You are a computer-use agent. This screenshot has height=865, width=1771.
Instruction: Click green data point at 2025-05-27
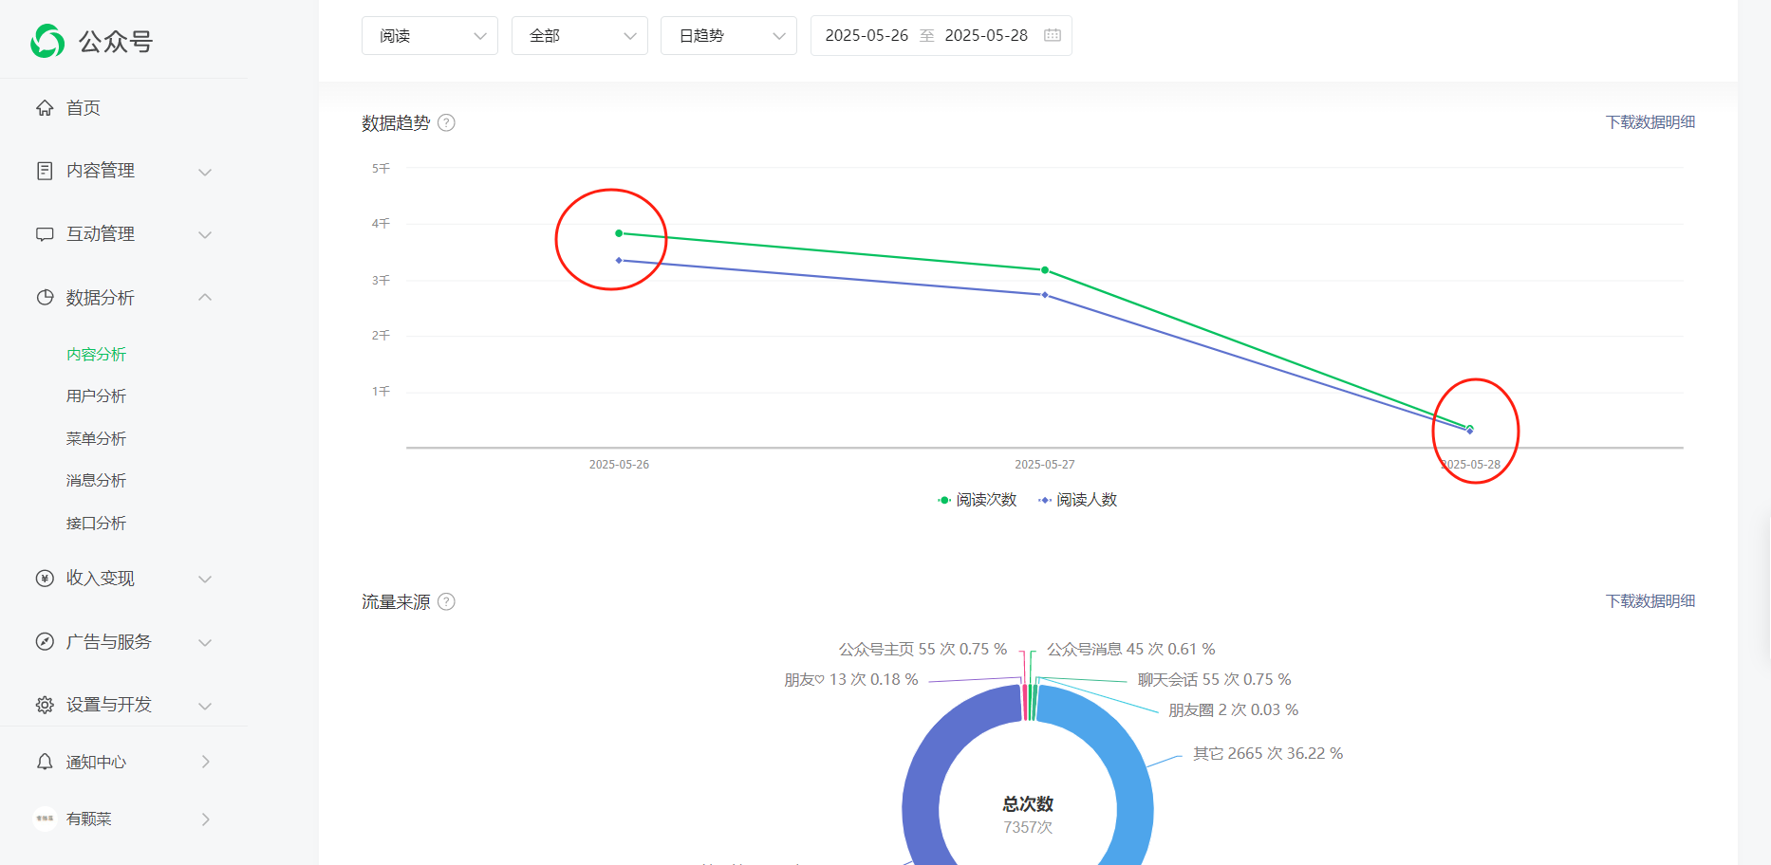[1045, 270]
